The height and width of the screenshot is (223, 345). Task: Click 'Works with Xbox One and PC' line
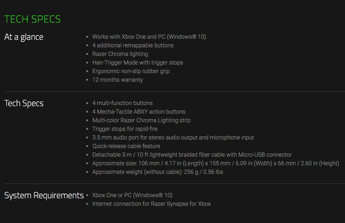click(x=149, y=37)
